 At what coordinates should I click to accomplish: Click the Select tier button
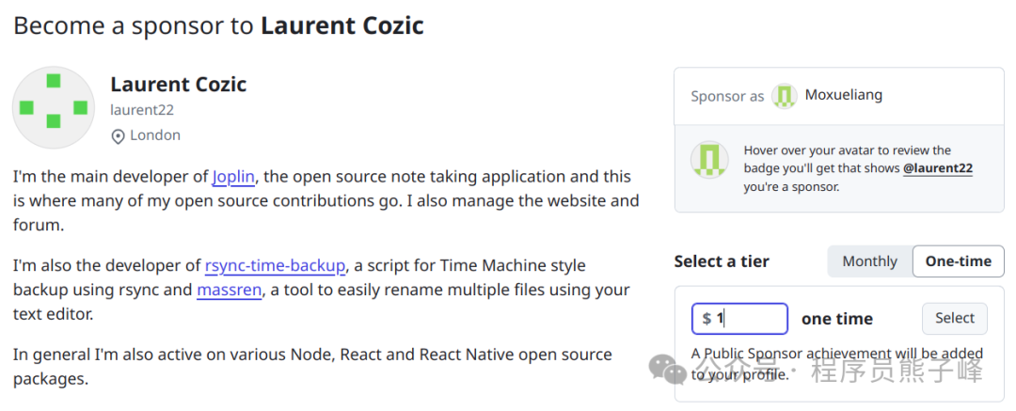(x=955, y=318)
